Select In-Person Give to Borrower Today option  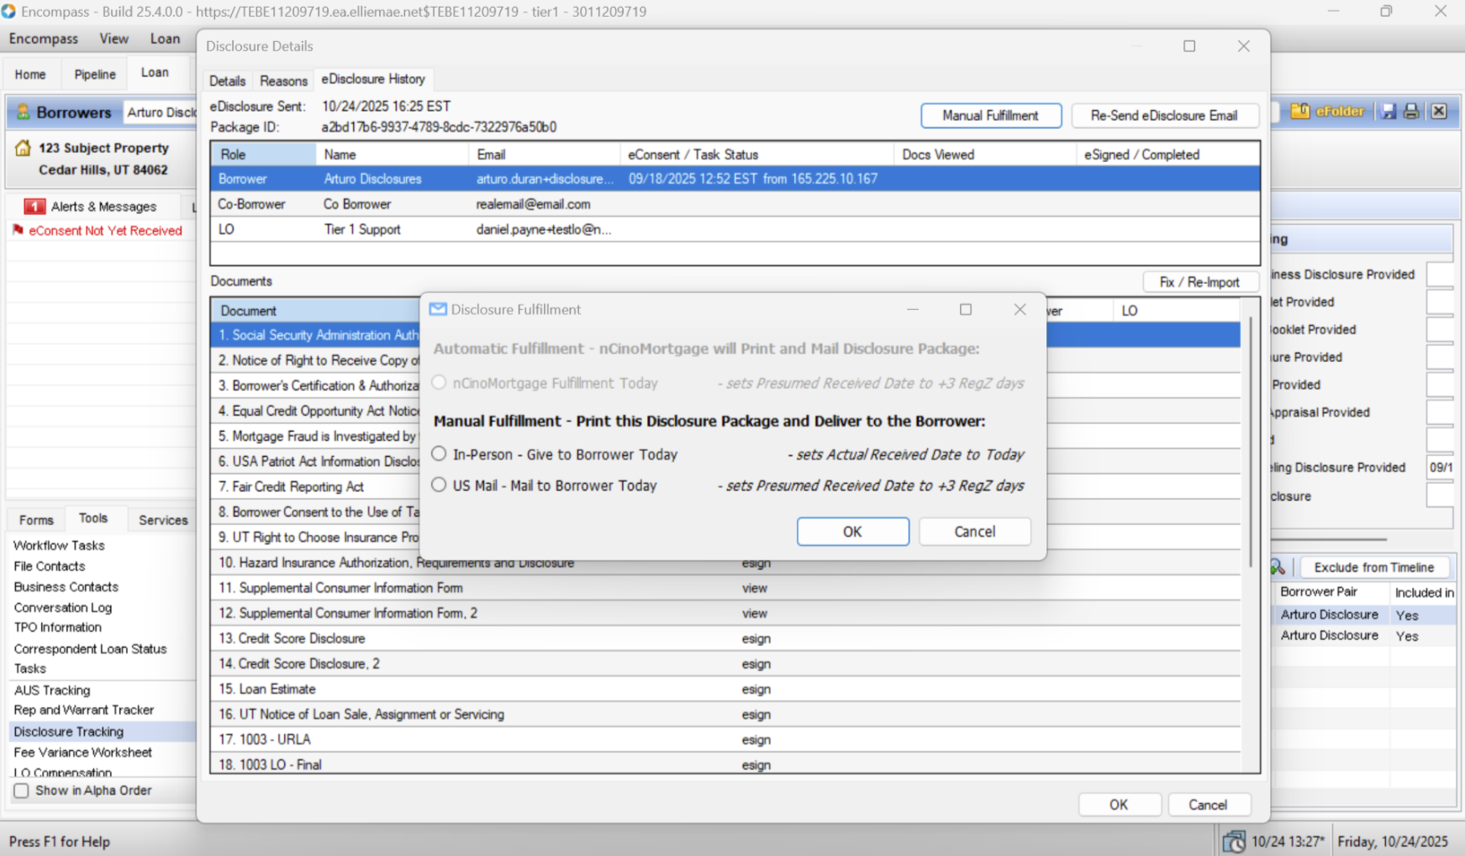pyautogui.click(x=439, y=454)
